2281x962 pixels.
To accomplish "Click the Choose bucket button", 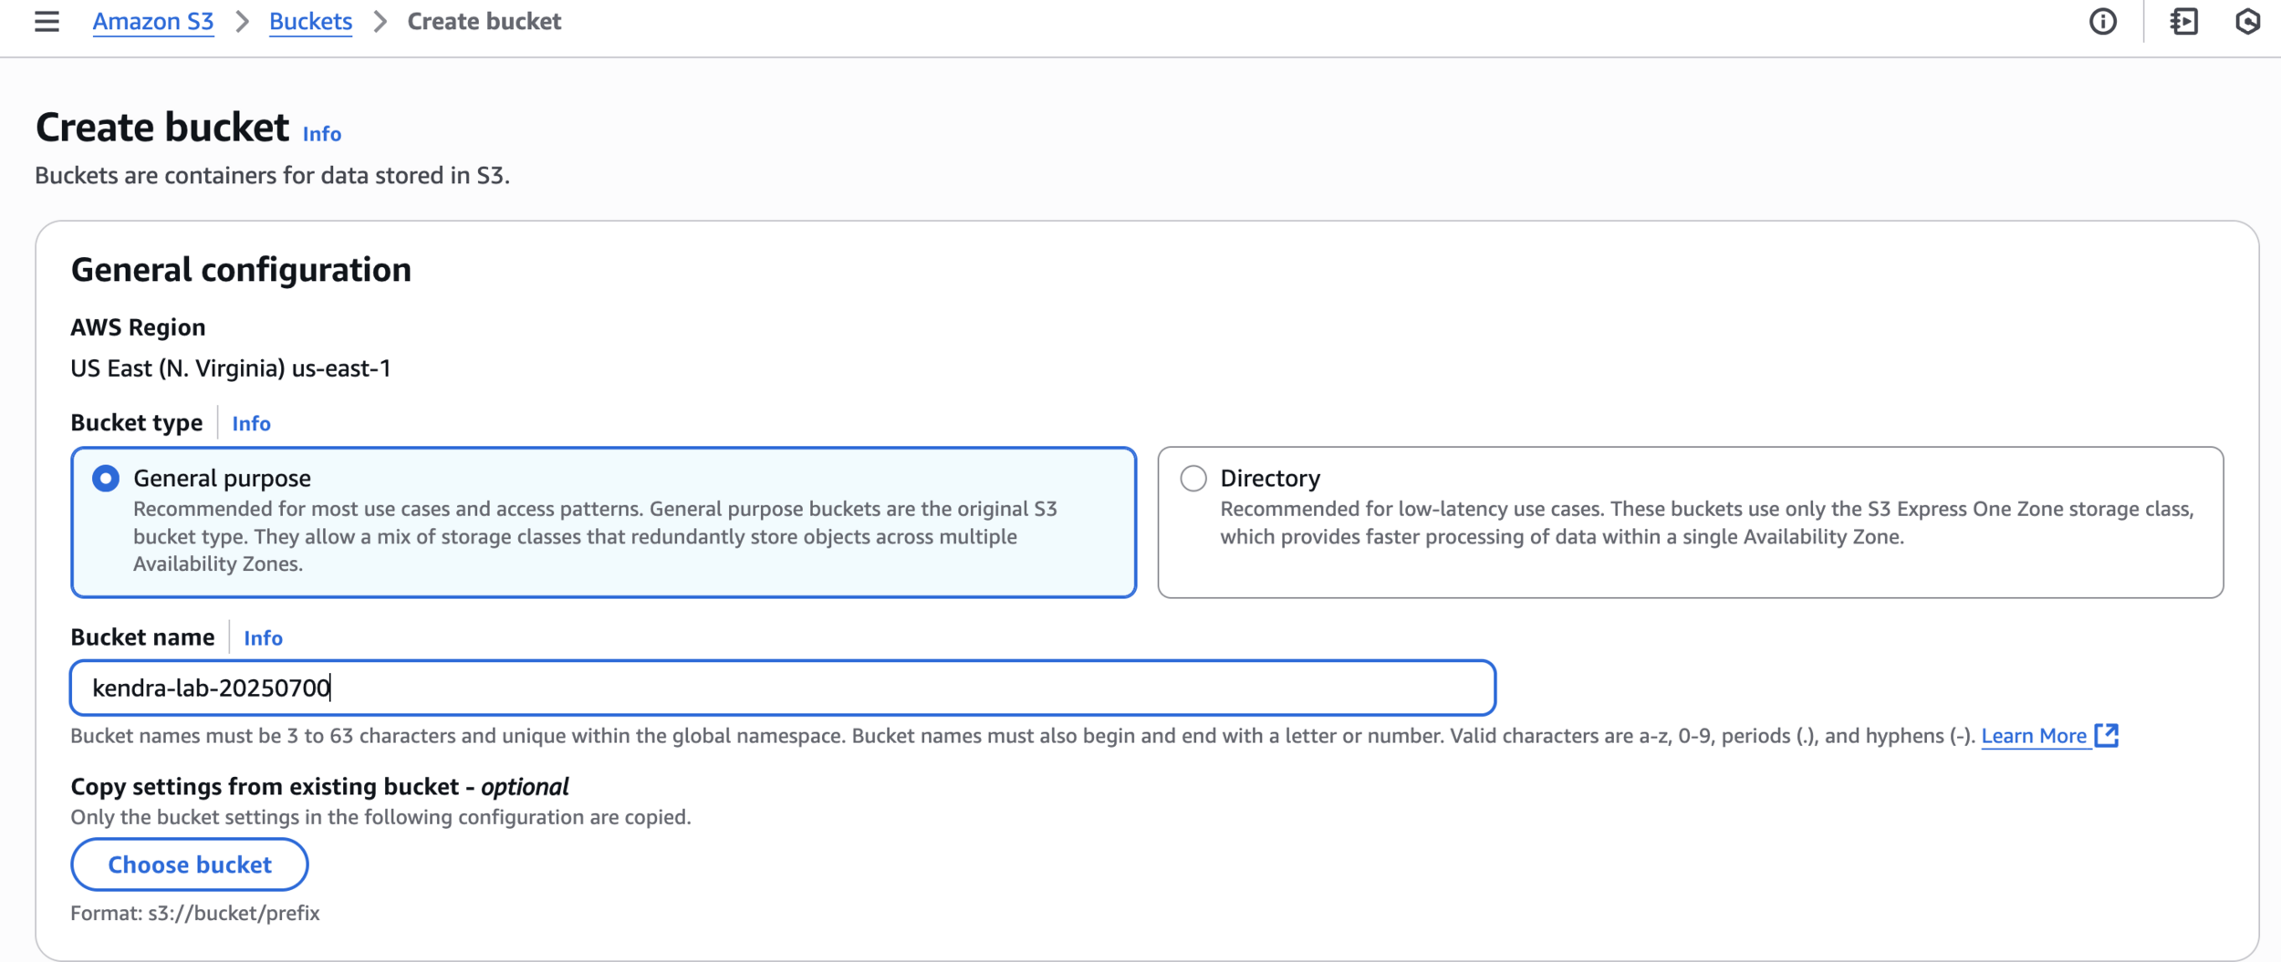I will [x=190, y=864].
